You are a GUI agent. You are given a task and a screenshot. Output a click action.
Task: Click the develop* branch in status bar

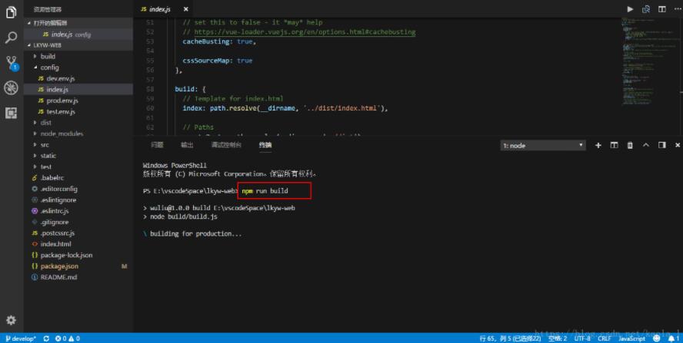tap(21, 338)
